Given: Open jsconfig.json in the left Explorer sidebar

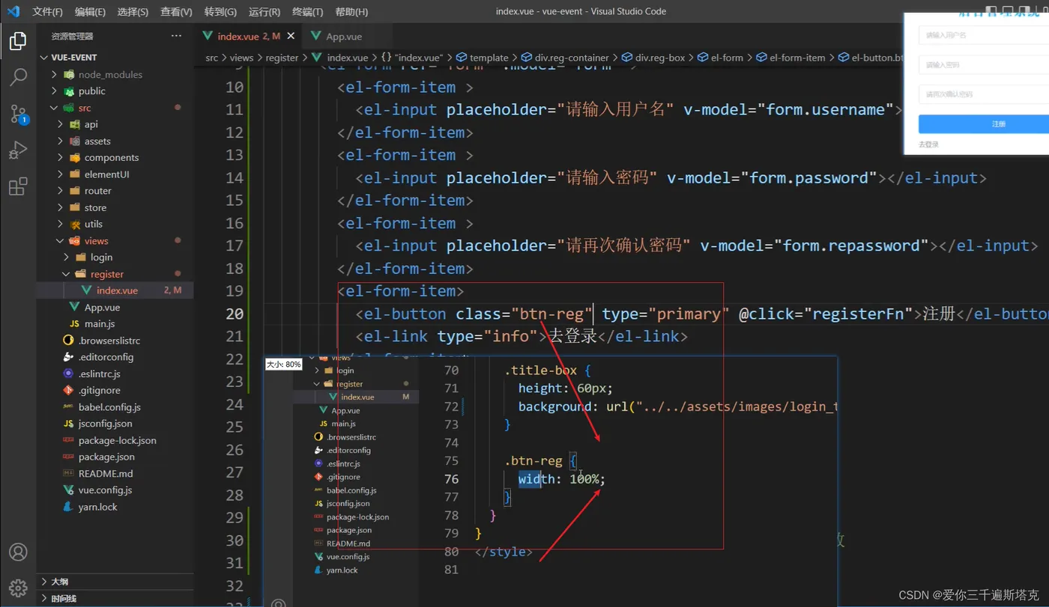Looking at the screenshot, I should point(115,424).
